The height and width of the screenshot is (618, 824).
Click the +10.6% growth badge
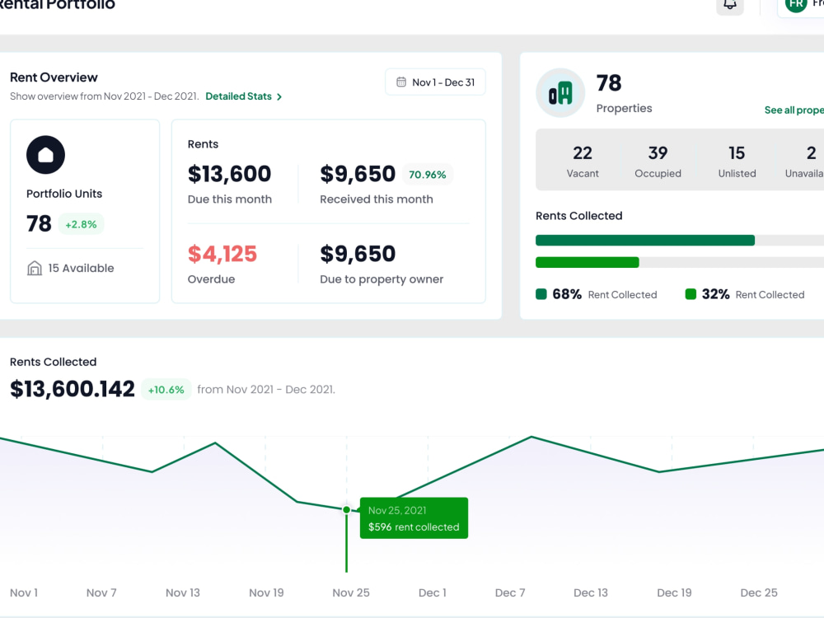pos(166,390)
